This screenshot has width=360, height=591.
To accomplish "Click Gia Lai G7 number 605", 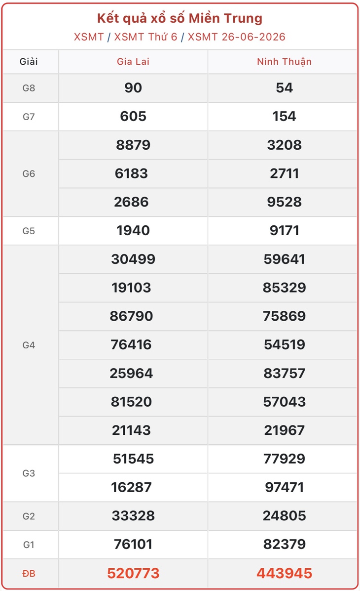I will pos(133,117).
